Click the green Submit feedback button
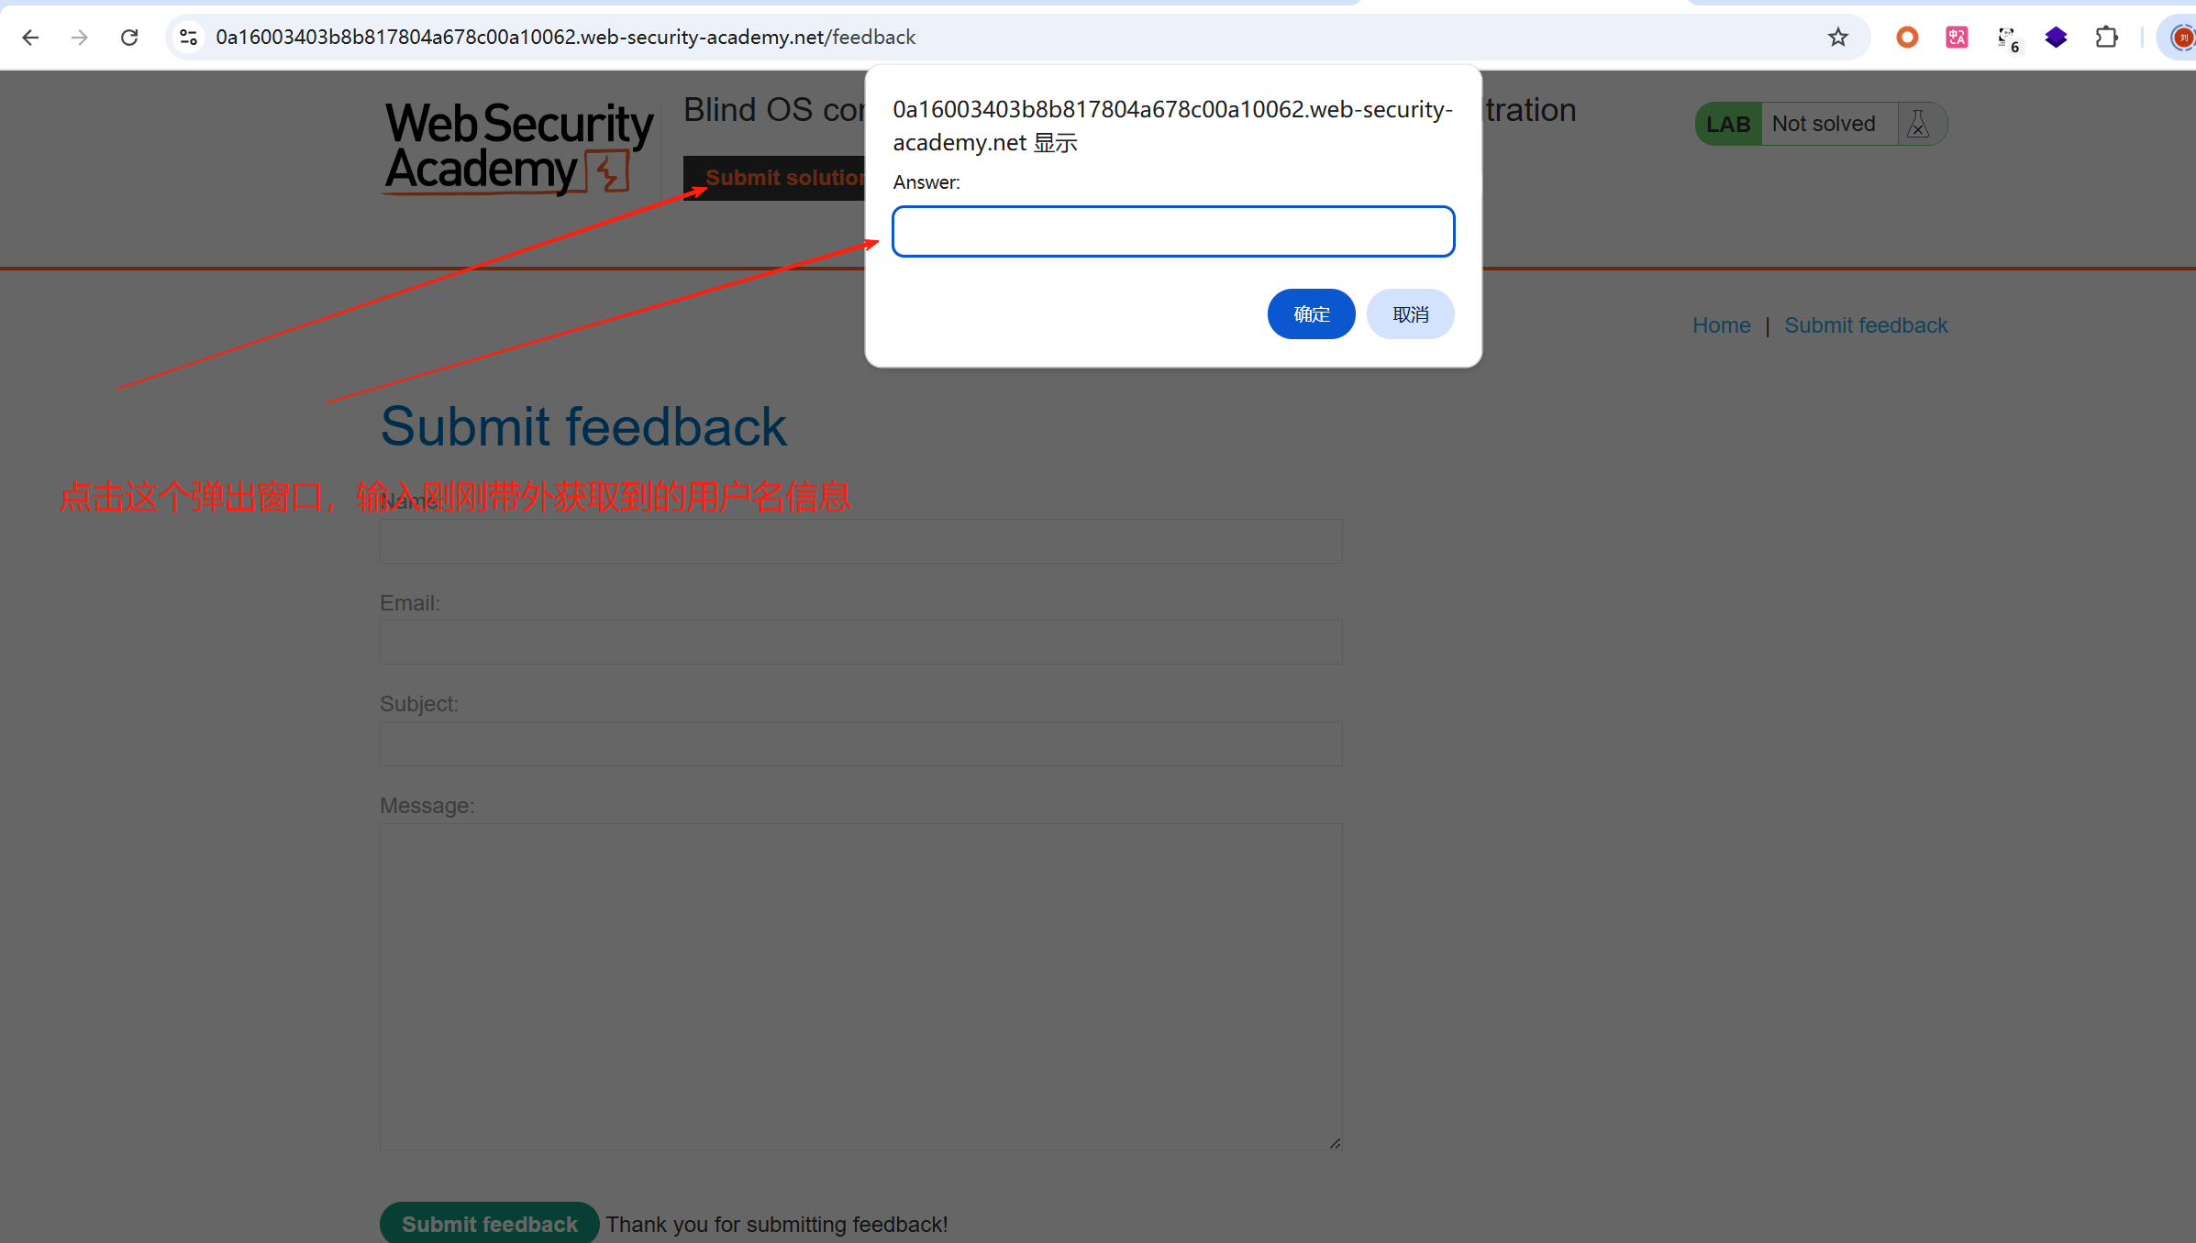The width and height of the screenshot is (2196, 1243). [x=490, y=1224]
